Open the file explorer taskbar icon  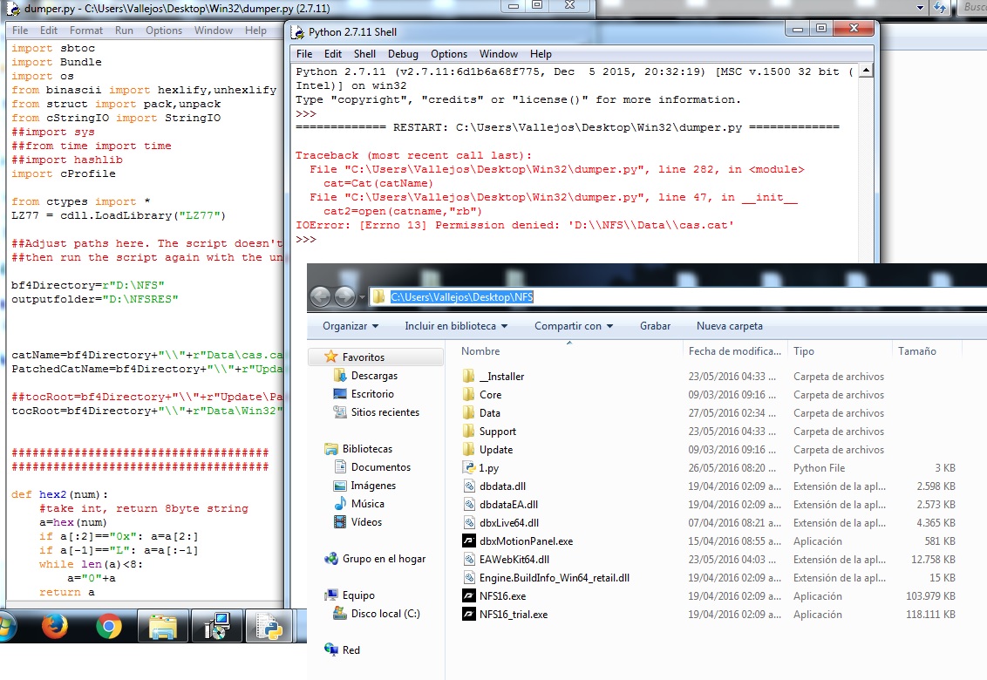[x=162, y=626]
